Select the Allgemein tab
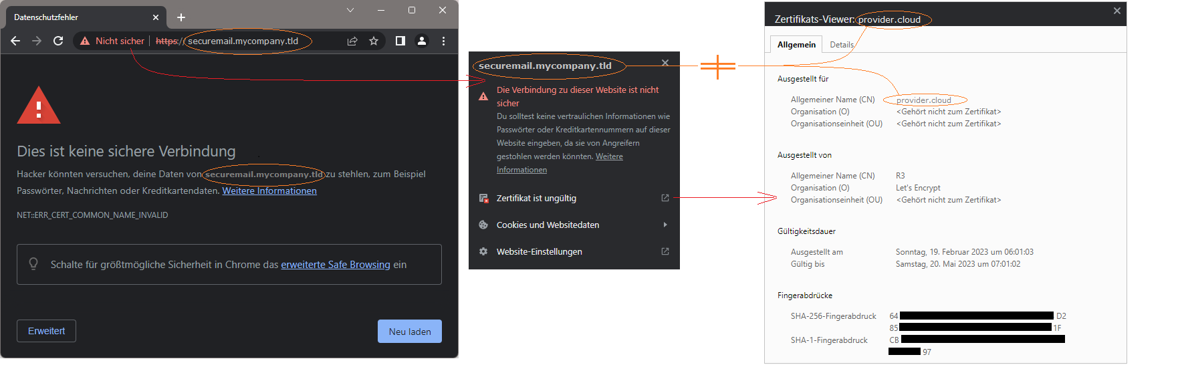This screenshot has height=365, width=1178. [x=796, y=45]
